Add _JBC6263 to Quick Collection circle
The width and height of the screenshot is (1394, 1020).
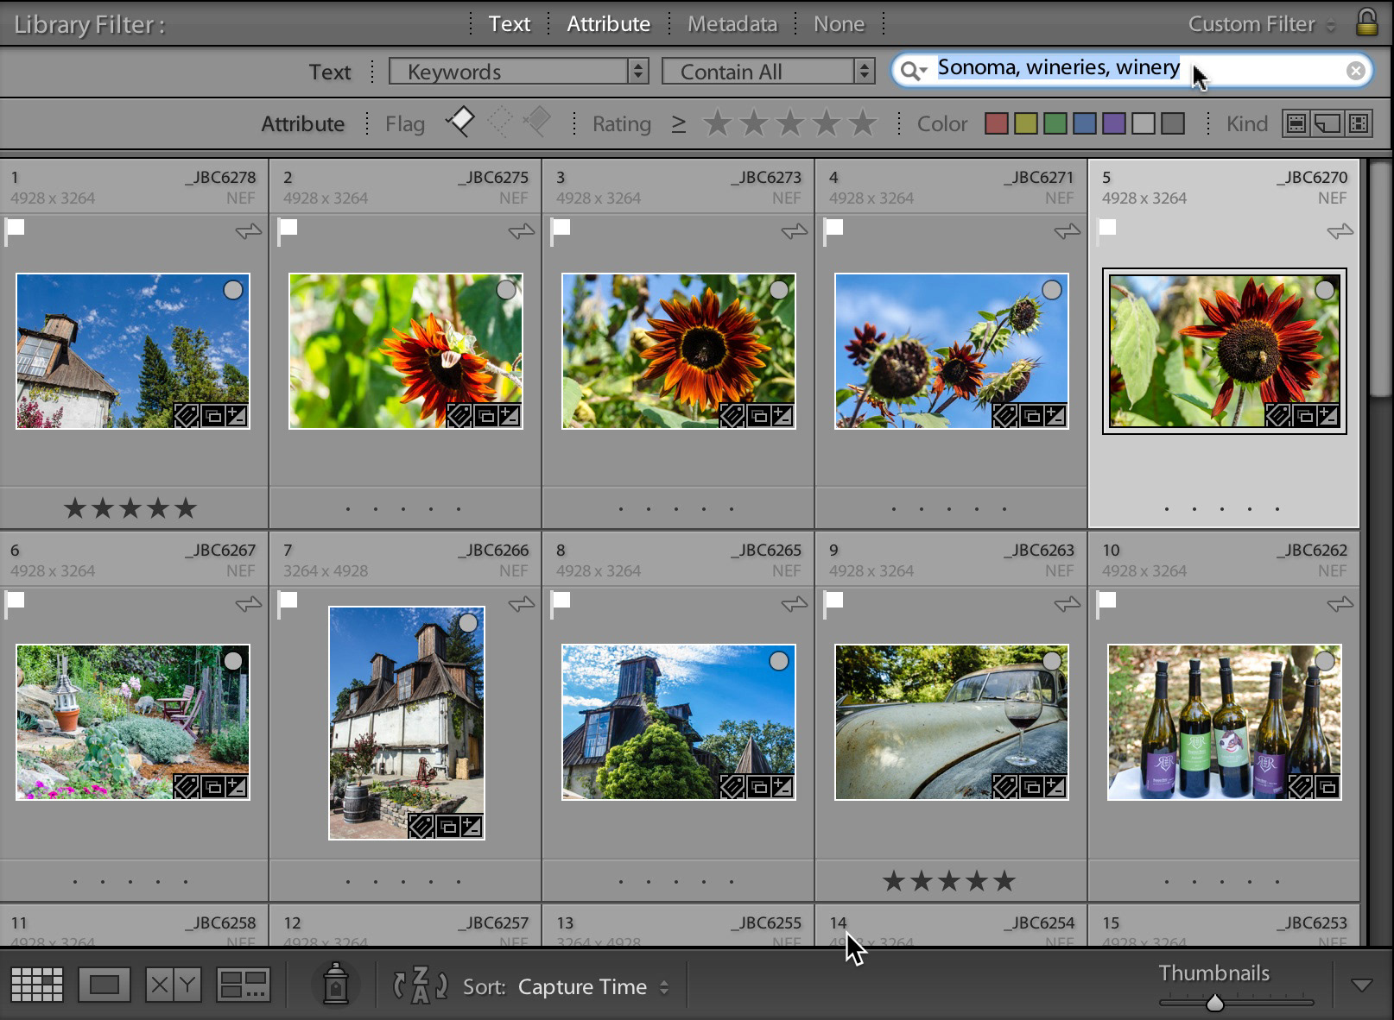(1052, 662)
